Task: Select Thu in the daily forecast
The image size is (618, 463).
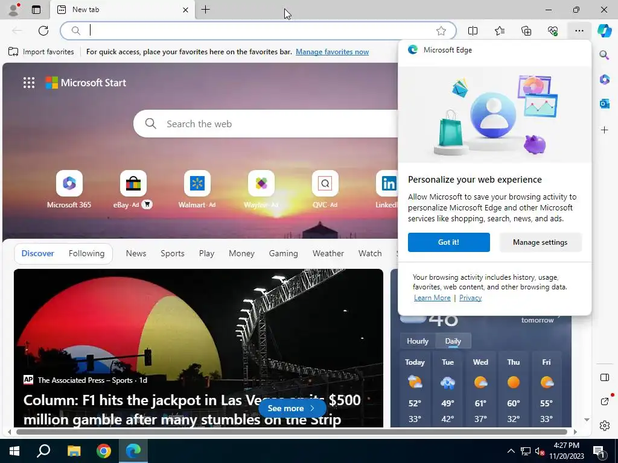Action: point(513,390)
